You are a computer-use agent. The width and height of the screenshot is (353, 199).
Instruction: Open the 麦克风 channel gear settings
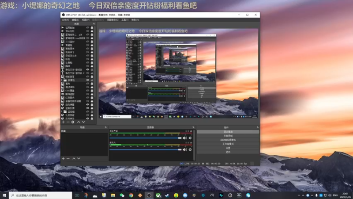(x=190, y=149)
